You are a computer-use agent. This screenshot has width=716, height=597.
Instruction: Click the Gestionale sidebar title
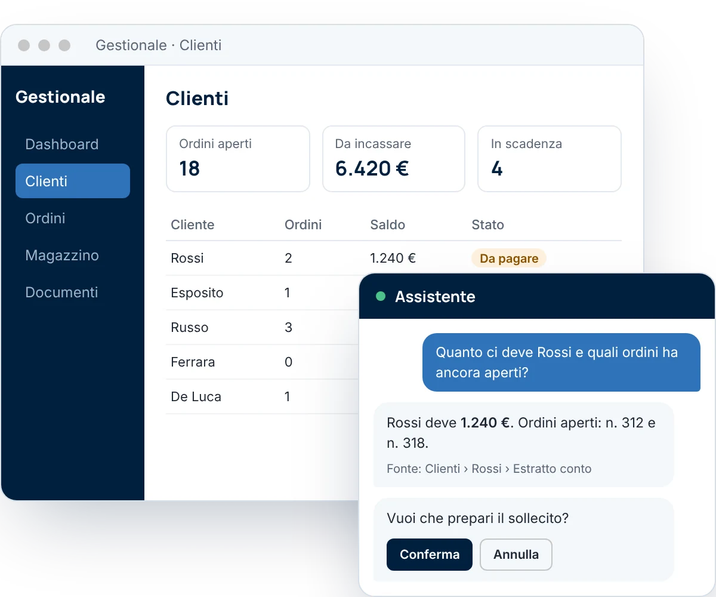click(60, 97)
